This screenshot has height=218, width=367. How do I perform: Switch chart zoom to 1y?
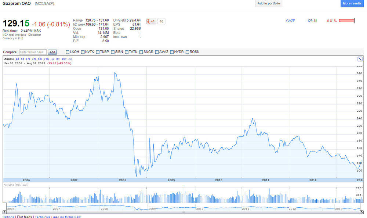[x=52, y=59]
